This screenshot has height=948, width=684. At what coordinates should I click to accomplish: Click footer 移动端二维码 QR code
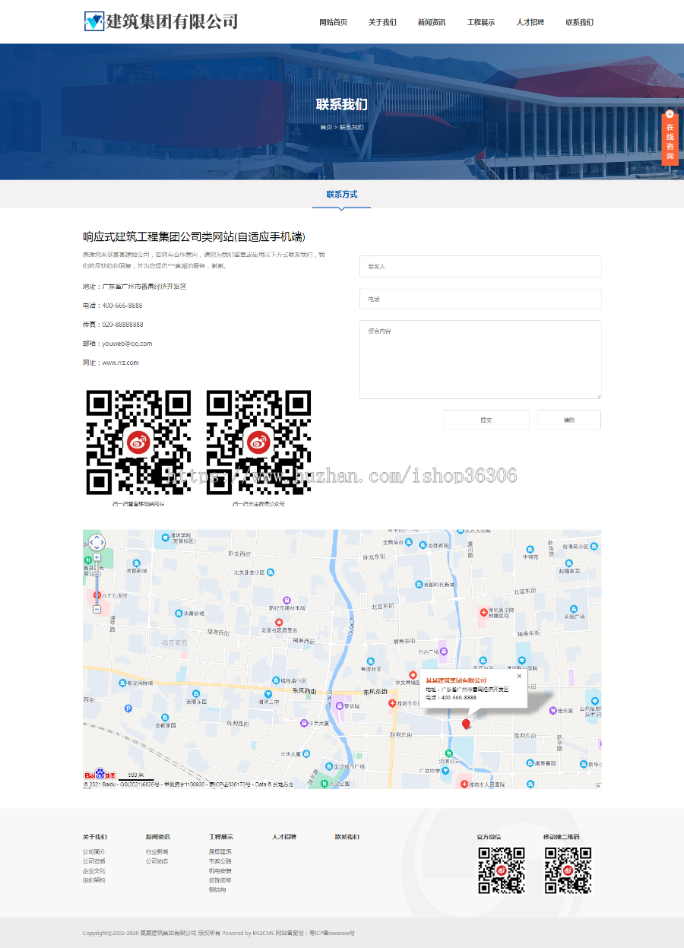[x=568, y=870]
